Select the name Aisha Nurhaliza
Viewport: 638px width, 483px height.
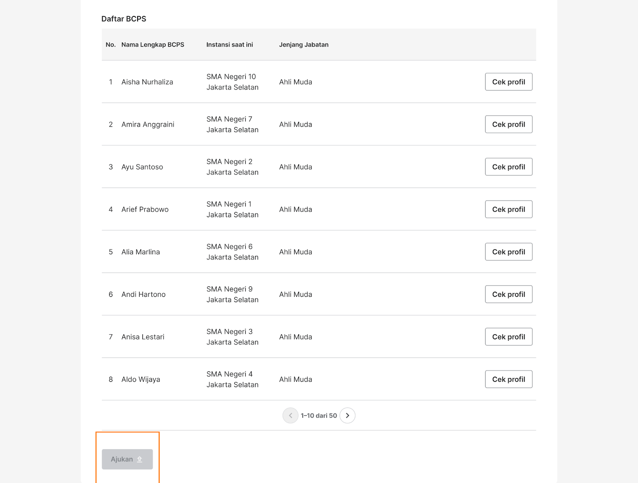(x=147, y=82)
